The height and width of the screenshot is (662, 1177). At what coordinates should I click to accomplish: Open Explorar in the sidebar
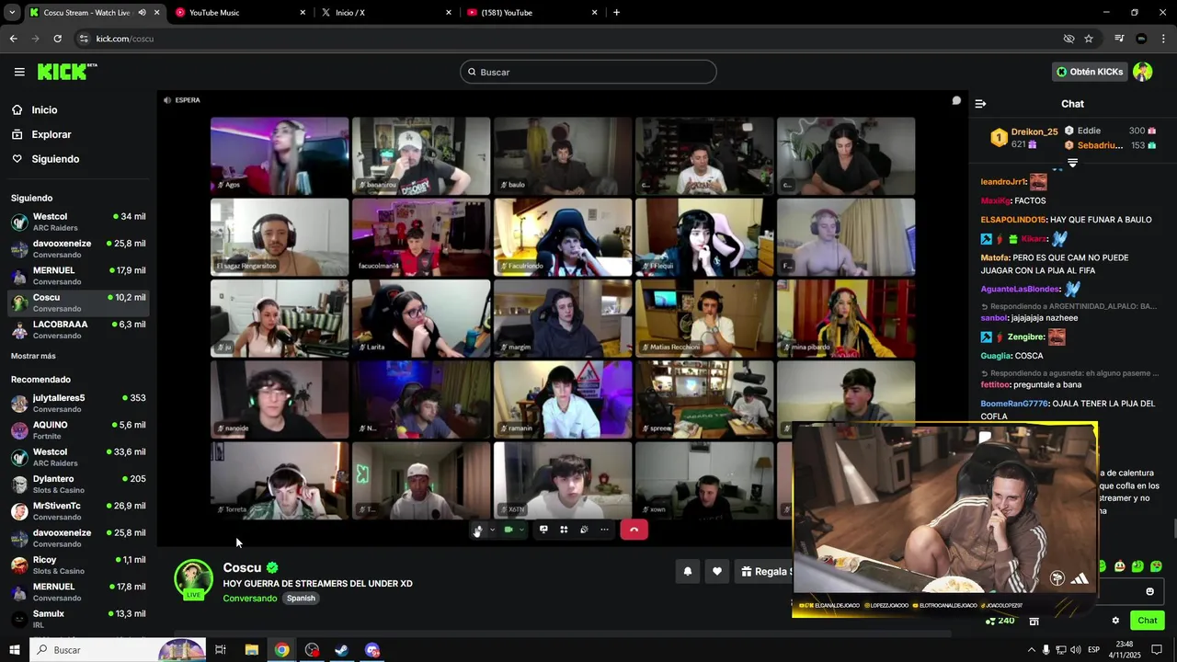point(51,134)
